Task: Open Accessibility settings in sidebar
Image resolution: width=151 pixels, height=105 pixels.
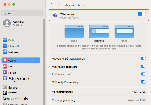Action: 15,99
